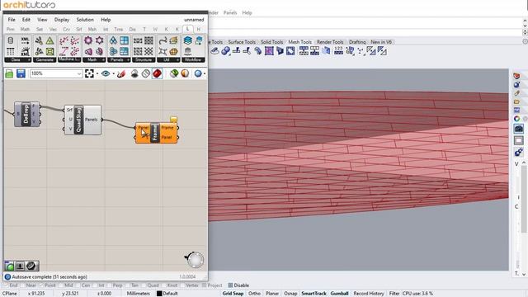Click the first bottom-left canvas widget icon
This screenshot has width=528, height=297.
(x=9, y=266)
